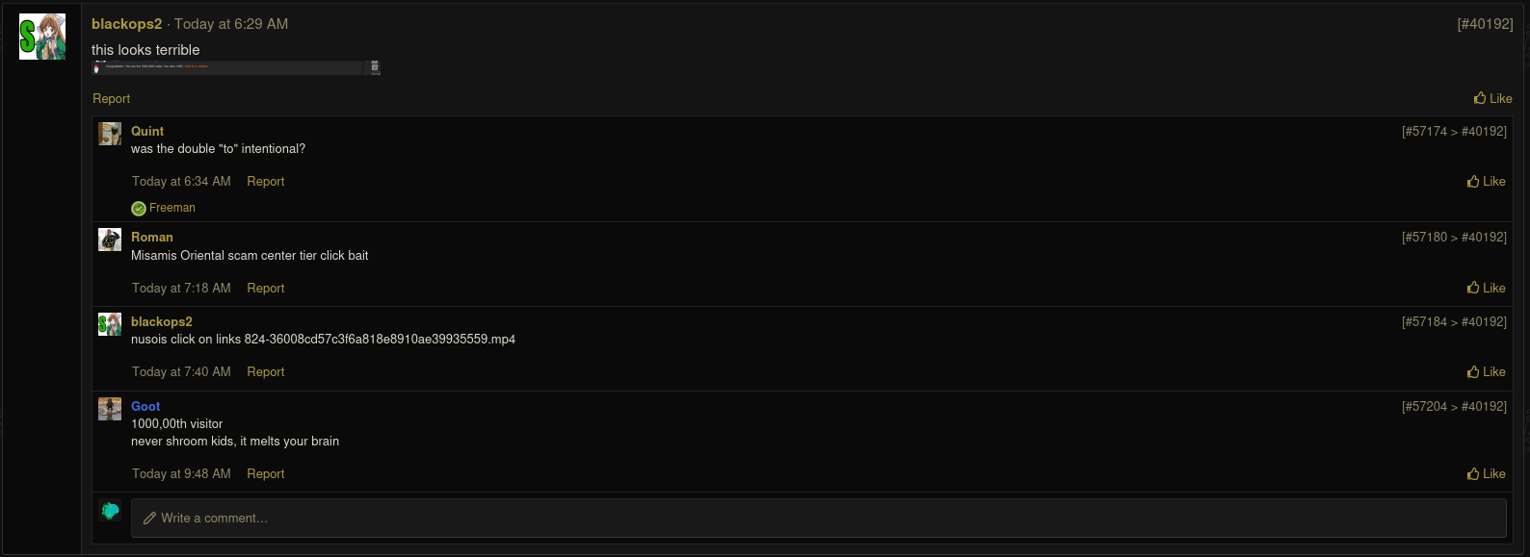Like Quint's comment
This screenshot has height=557, width=1530.
tap(1486, 181)
